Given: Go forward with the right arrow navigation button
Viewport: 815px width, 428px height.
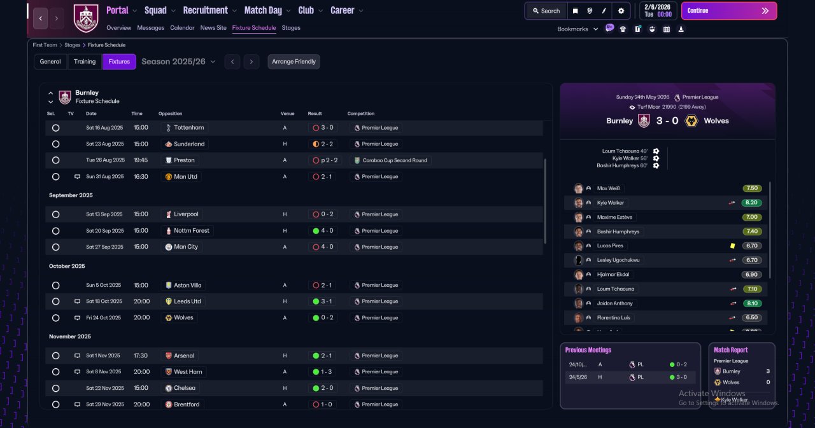Looking at the screenshot, I should coord(57,18).
